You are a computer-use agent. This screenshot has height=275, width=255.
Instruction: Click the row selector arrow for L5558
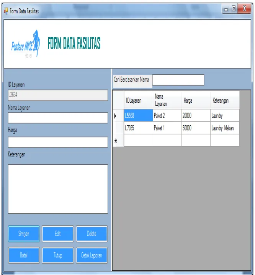point(118,116)
